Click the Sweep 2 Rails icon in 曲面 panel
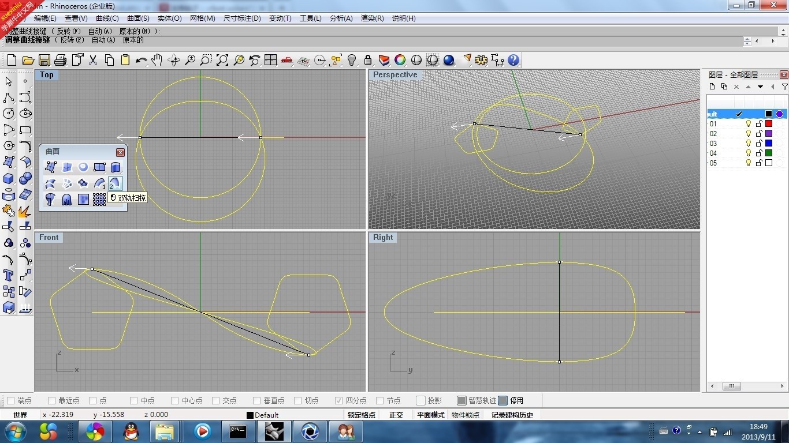Viewport: 789px width, 443px height. (x=115, y=183)
